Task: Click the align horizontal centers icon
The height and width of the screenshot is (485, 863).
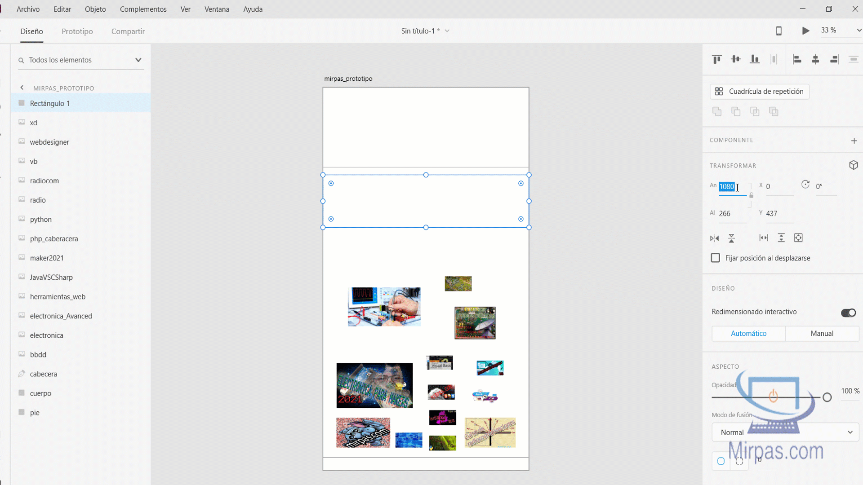Action: coord(815,59)
